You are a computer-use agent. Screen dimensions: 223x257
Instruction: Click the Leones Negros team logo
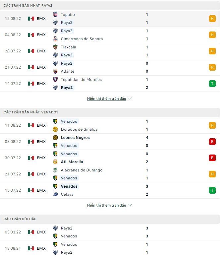pyautogui.click(x=55, y=138)
